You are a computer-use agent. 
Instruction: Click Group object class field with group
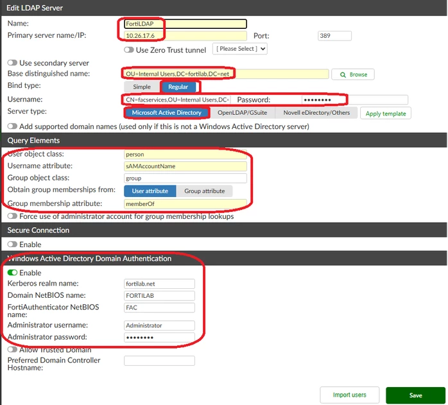[x=185, y=178]
